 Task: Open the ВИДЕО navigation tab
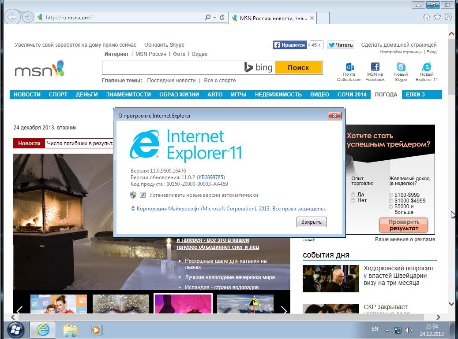pos(320,95)
